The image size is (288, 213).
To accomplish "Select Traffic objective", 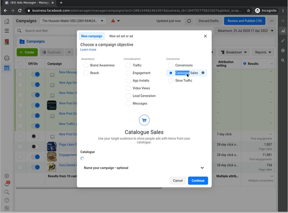I will pyautogui.click(x=128, y=65).
